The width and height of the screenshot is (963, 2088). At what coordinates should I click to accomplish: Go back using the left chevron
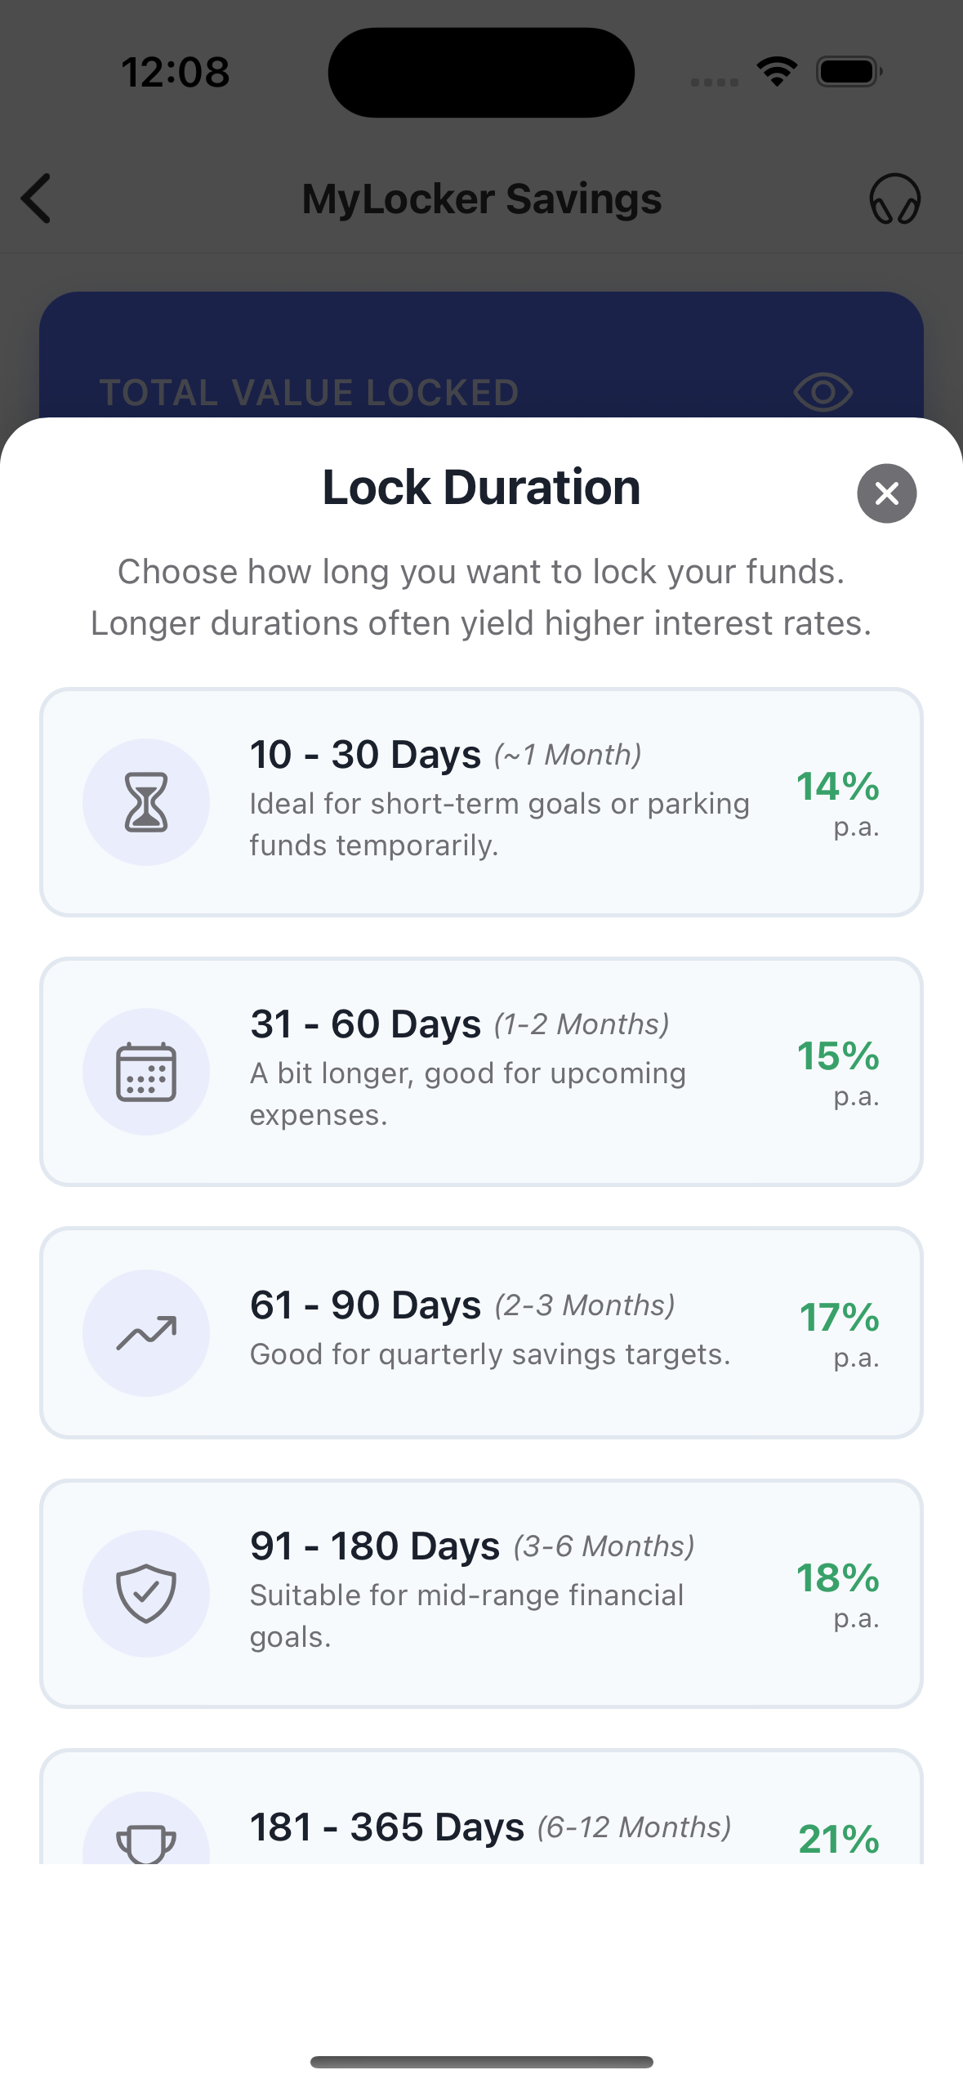tap(37, 199)
